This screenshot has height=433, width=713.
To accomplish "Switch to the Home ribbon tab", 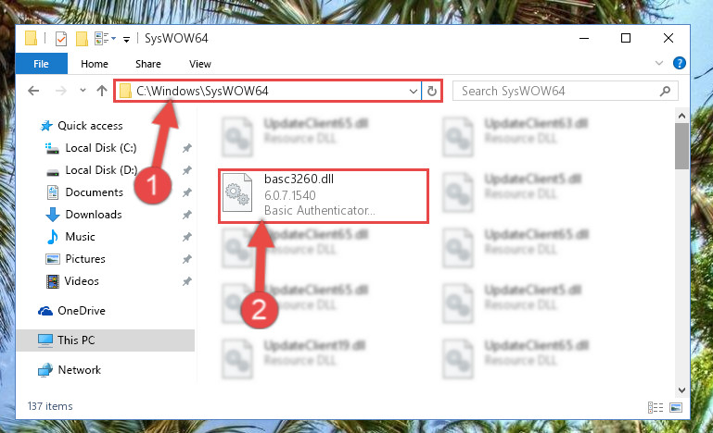I will point(95,64).
